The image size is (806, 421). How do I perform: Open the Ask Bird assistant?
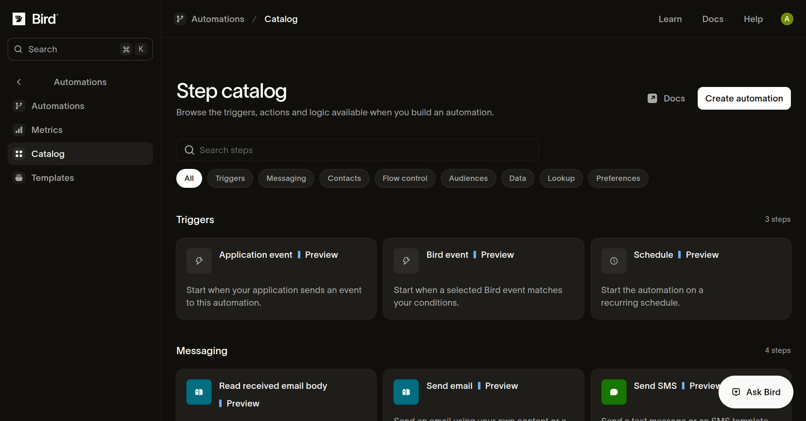(756, 392)
